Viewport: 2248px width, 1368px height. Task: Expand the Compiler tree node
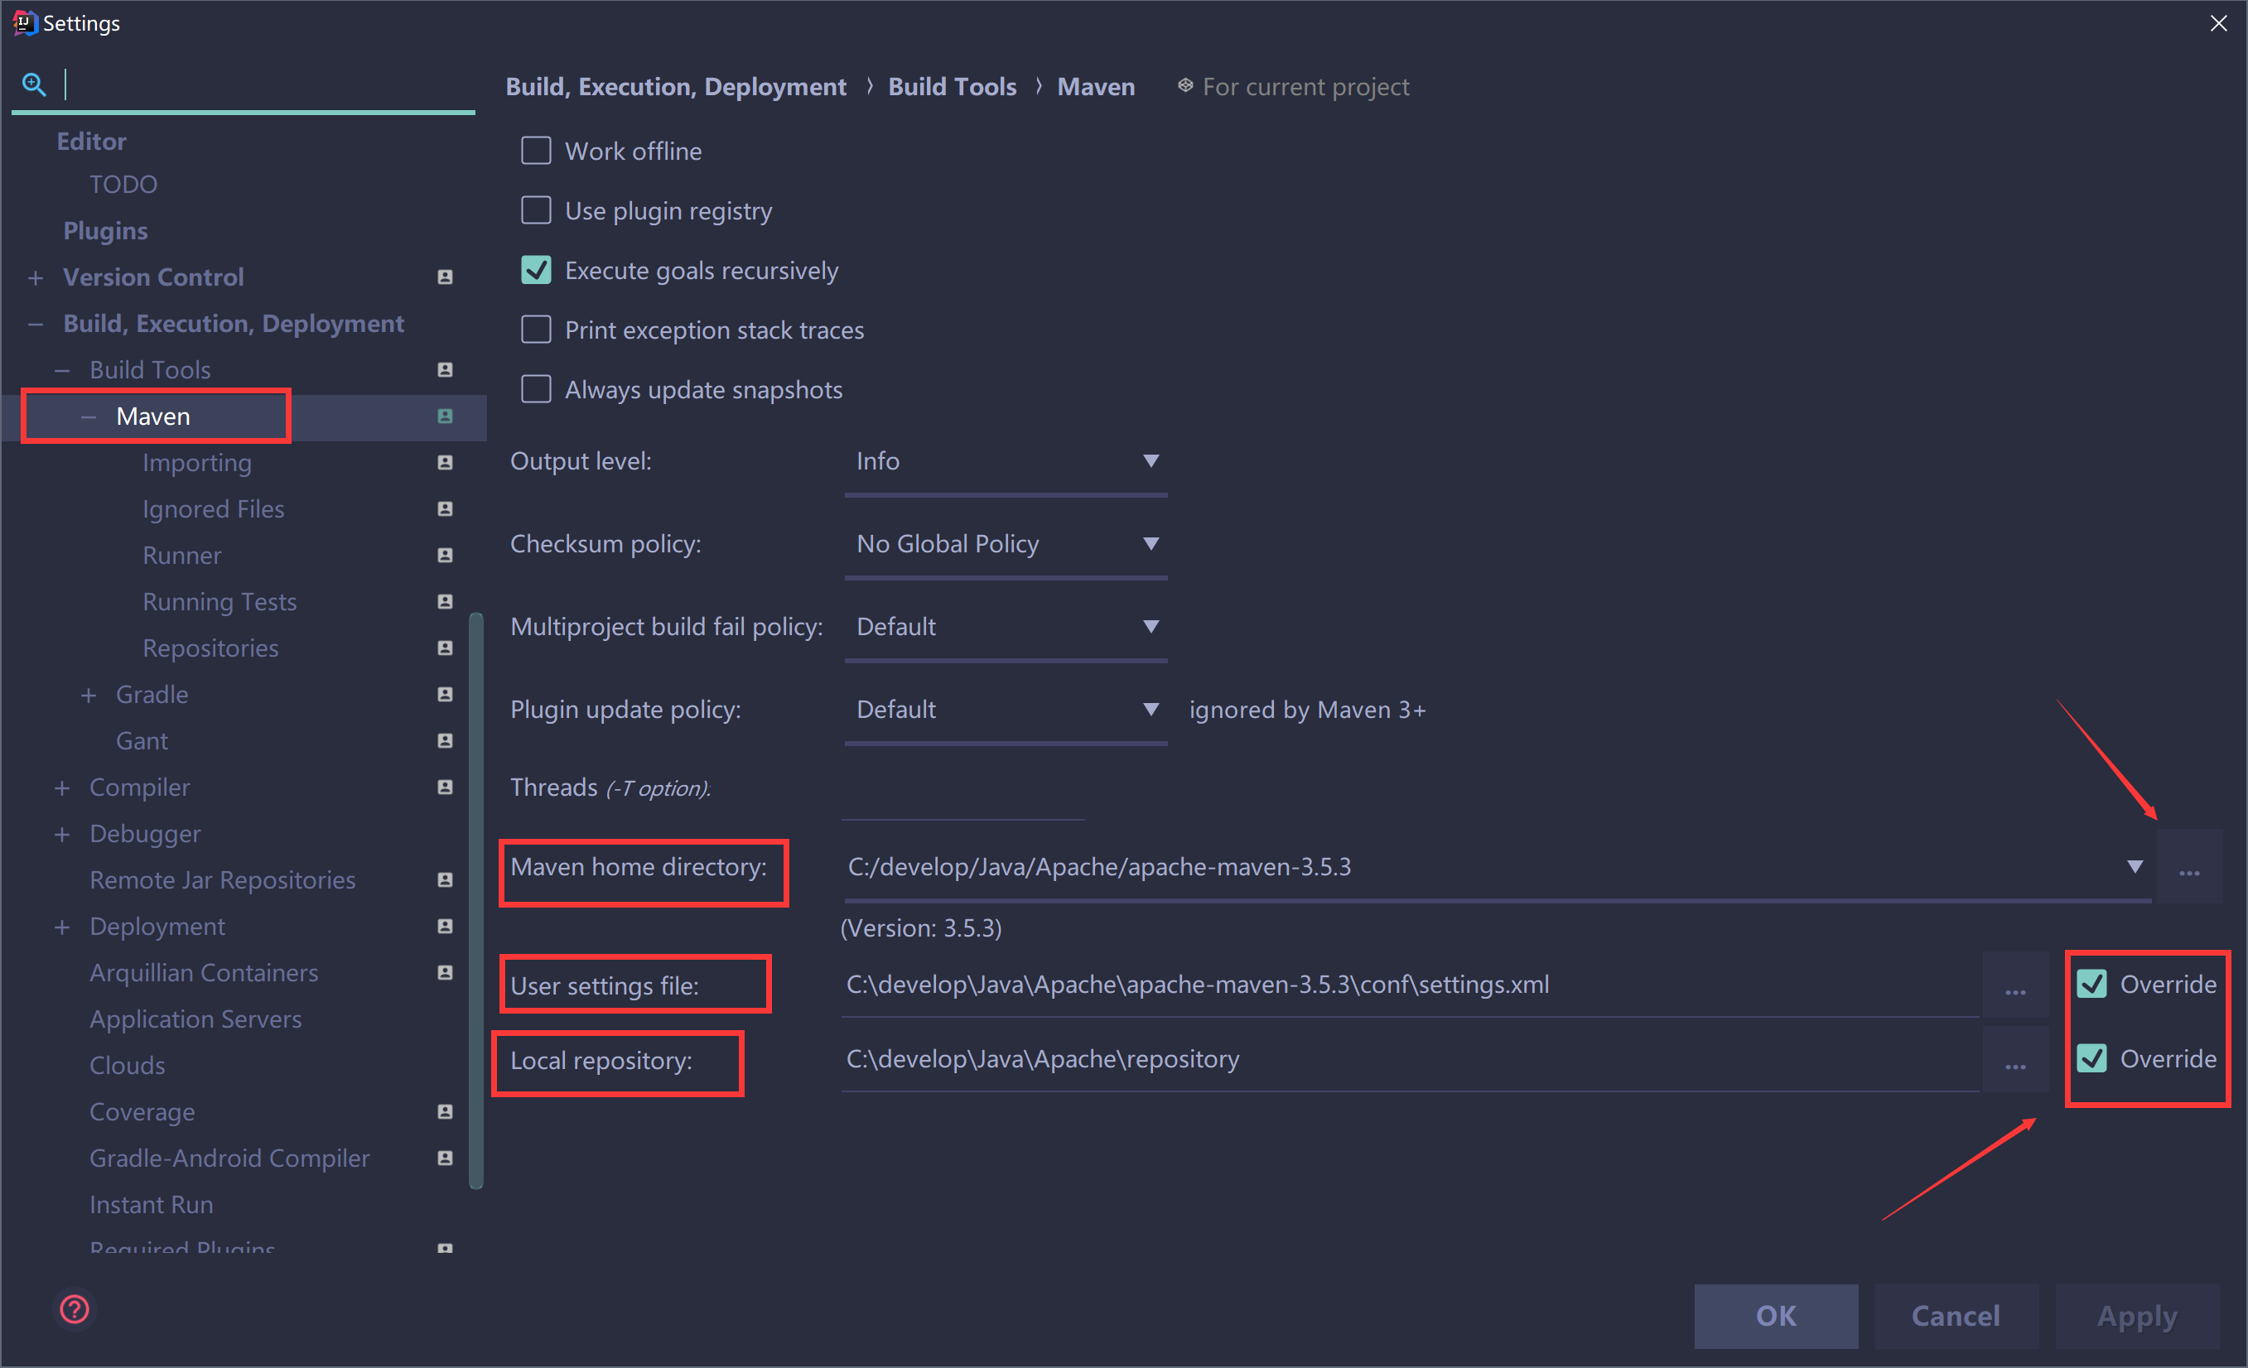click(62, 787)
